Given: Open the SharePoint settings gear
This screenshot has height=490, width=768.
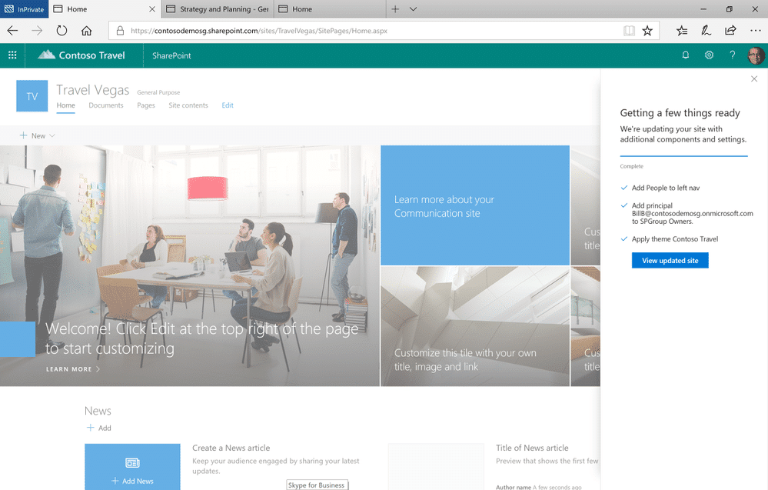Looking at the screenshot, I should click(x=708, y=55).
